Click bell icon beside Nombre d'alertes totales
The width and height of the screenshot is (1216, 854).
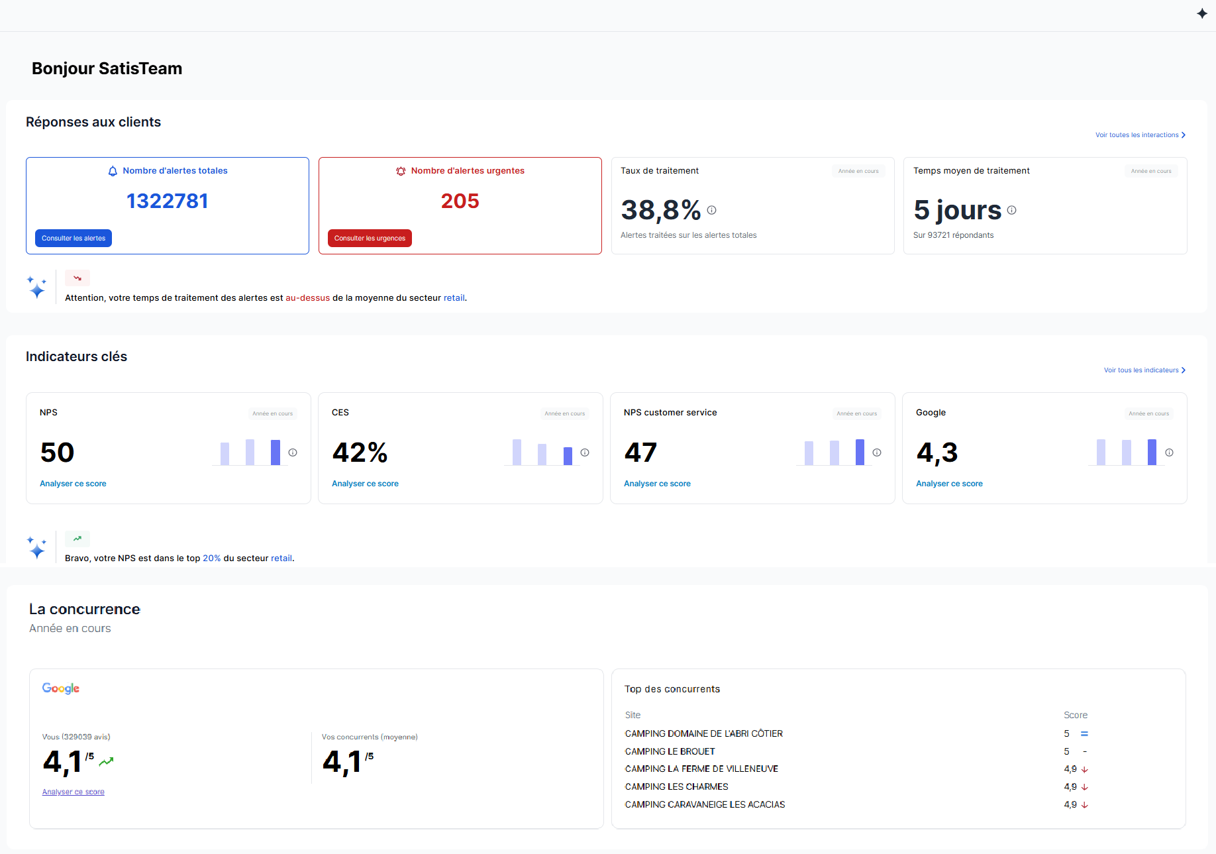click(x=113, y=171)
